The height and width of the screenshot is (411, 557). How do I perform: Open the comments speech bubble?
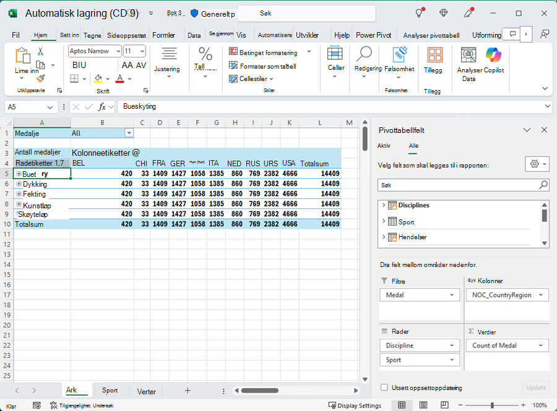coord(512,35)
